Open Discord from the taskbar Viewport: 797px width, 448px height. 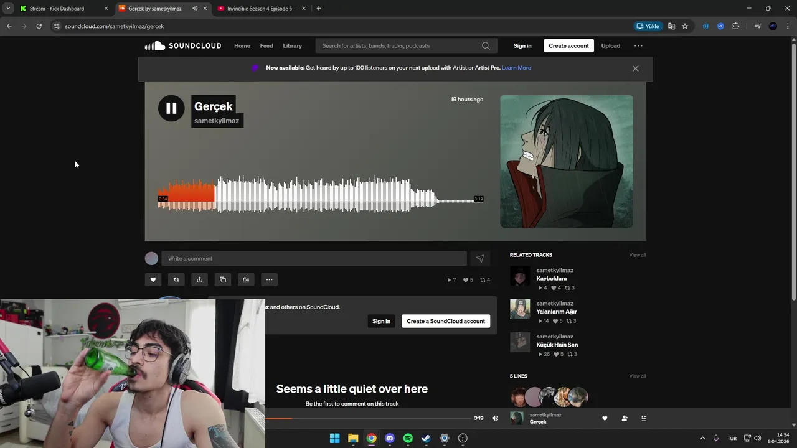pyautogui.click(x=390, y=438)
